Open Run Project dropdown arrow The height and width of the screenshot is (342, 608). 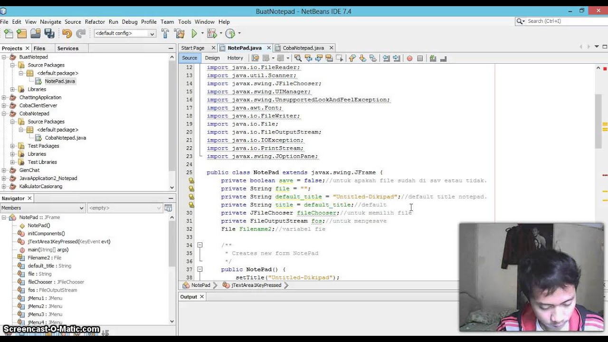click(x=202, y=33)
